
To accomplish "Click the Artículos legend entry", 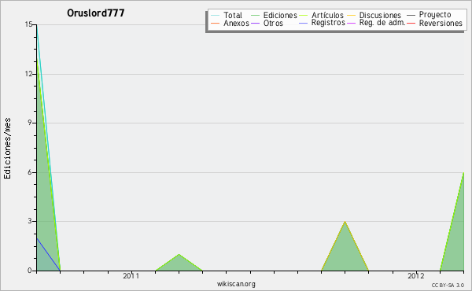I will (321, 15).
